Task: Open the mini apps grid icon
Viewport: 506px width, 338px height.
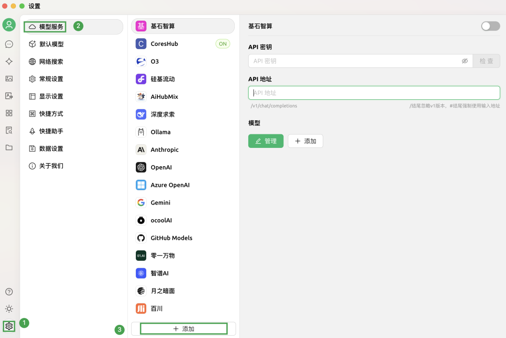Action: [x=9, y=113]
